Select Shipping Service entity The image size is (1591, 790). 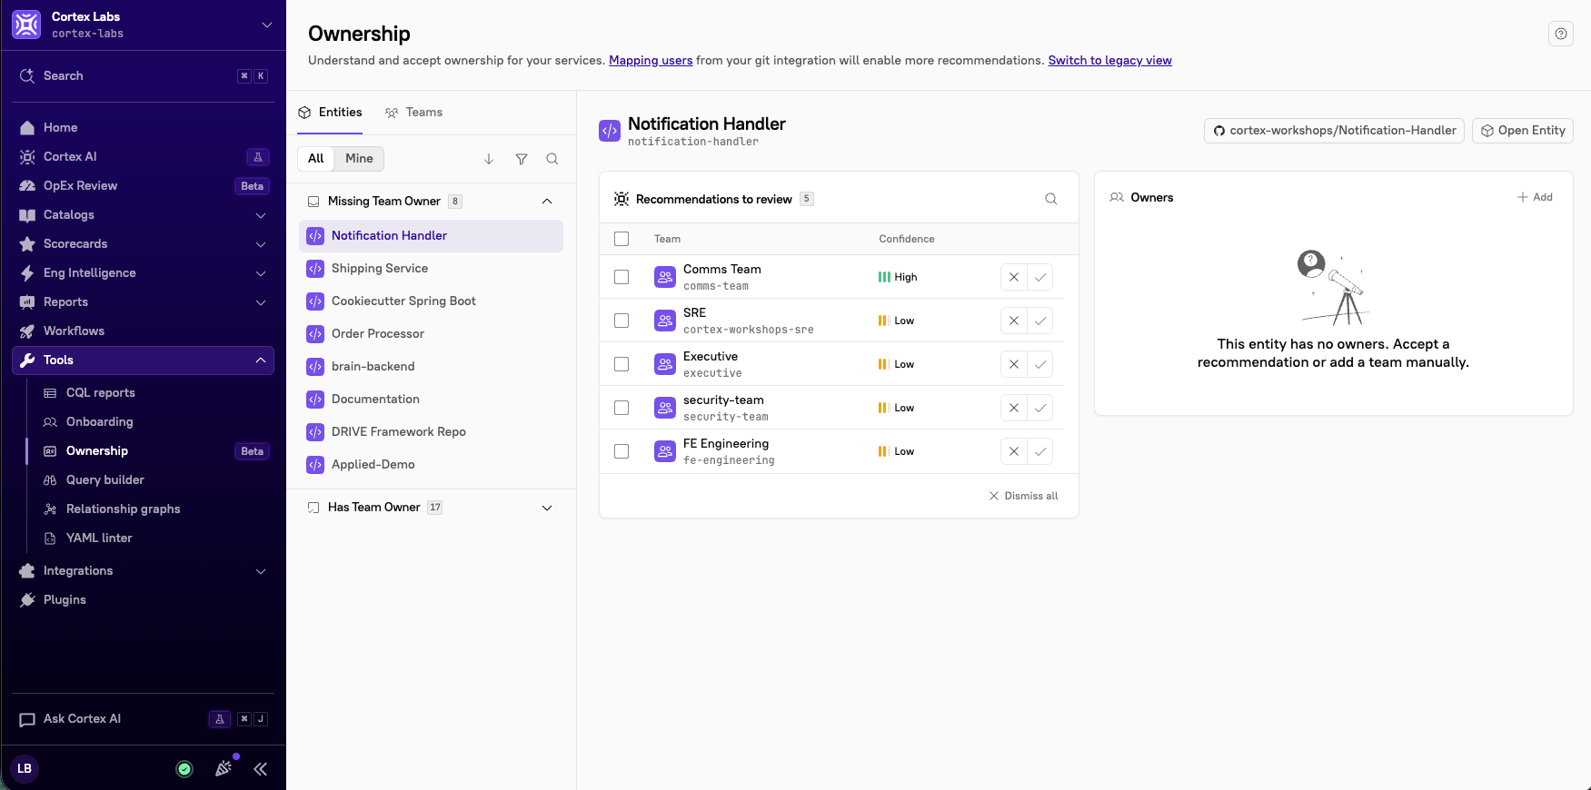[431, 269]
